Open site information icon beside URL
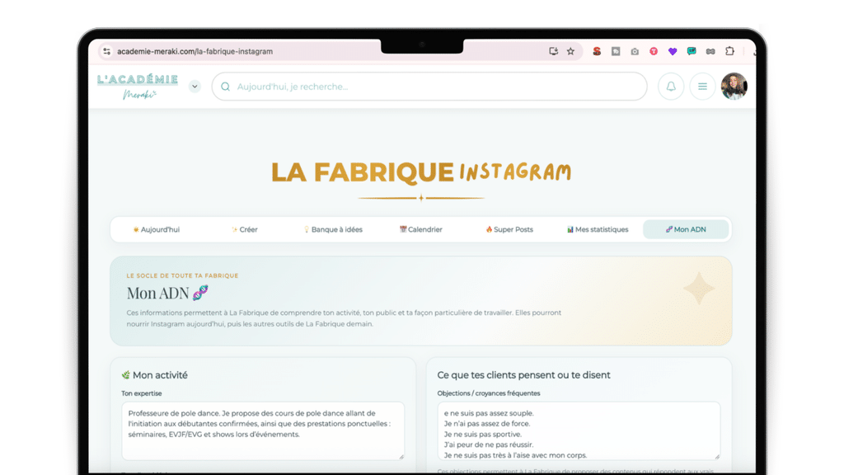The height and width of the screenshot is (475, 844). (106, 51)
